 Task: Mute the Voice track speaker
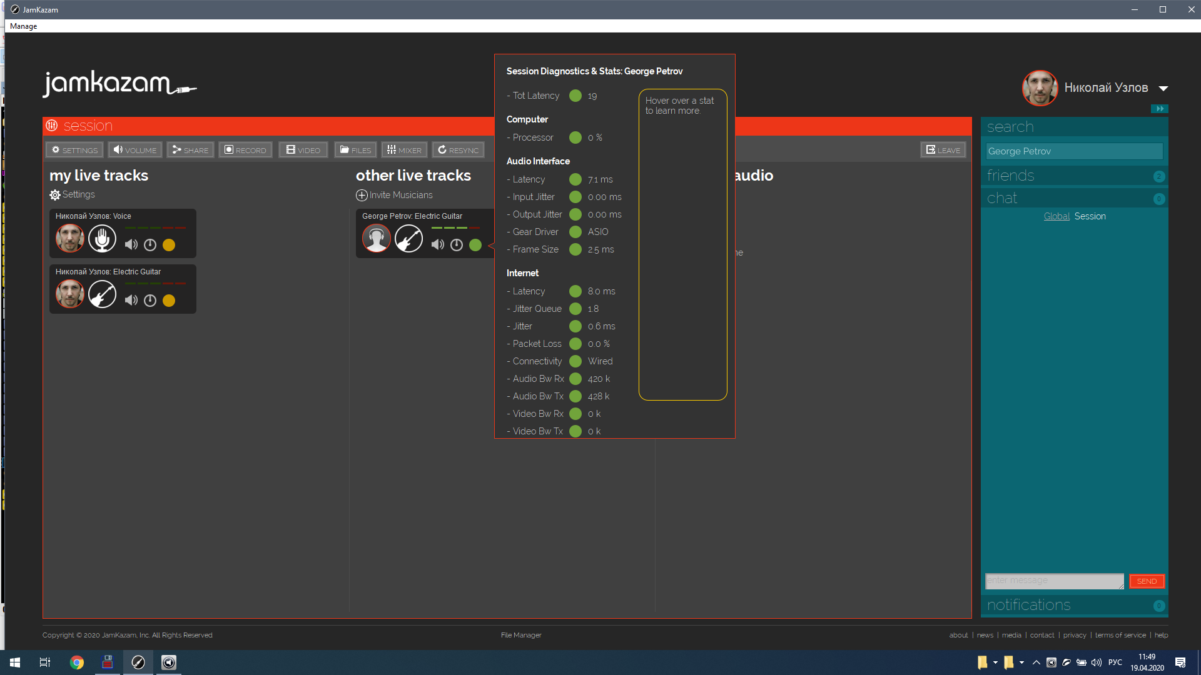pyautogui.click(x=131, y=245)
